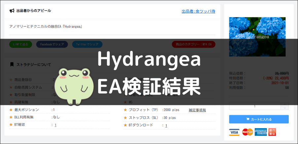
Task: Click the American Express payment icon
Action: point(261,132)
